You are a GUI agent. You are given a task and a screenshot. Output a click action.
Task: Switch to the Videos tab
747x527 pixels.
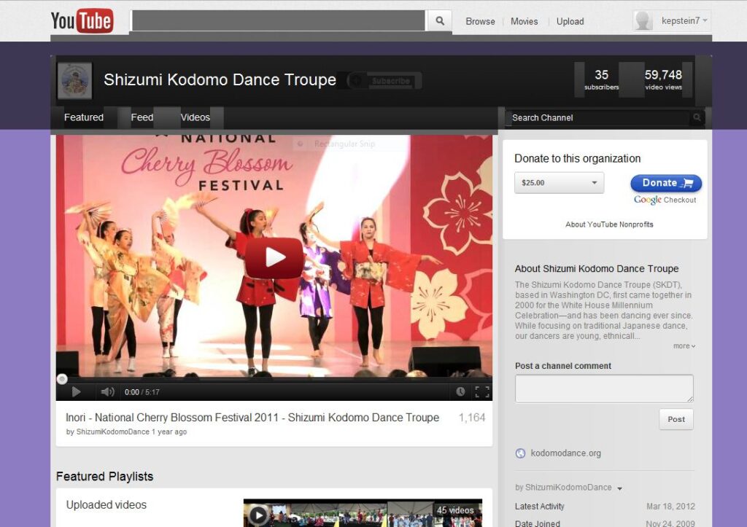tap(194, 117)
